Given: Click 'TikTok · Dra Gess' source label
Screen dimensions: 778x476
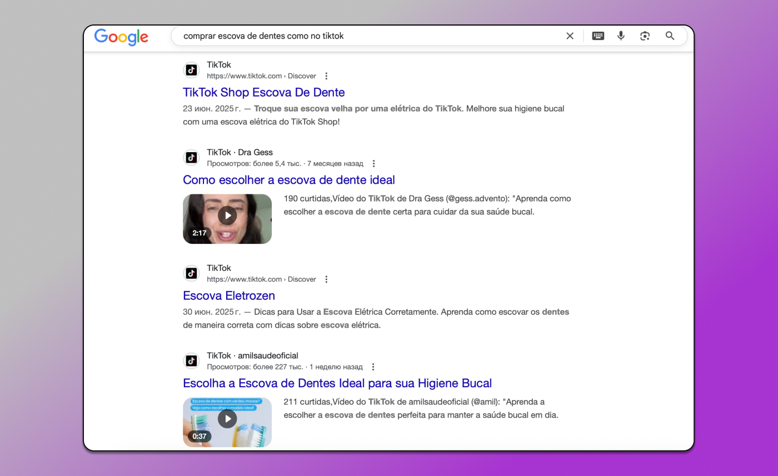Looking at the screenshot, I should [240, 152].
